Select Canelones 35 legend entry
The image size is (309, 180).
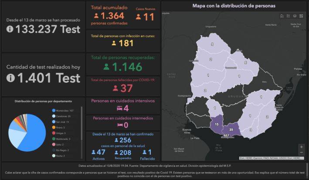point(61,116)
